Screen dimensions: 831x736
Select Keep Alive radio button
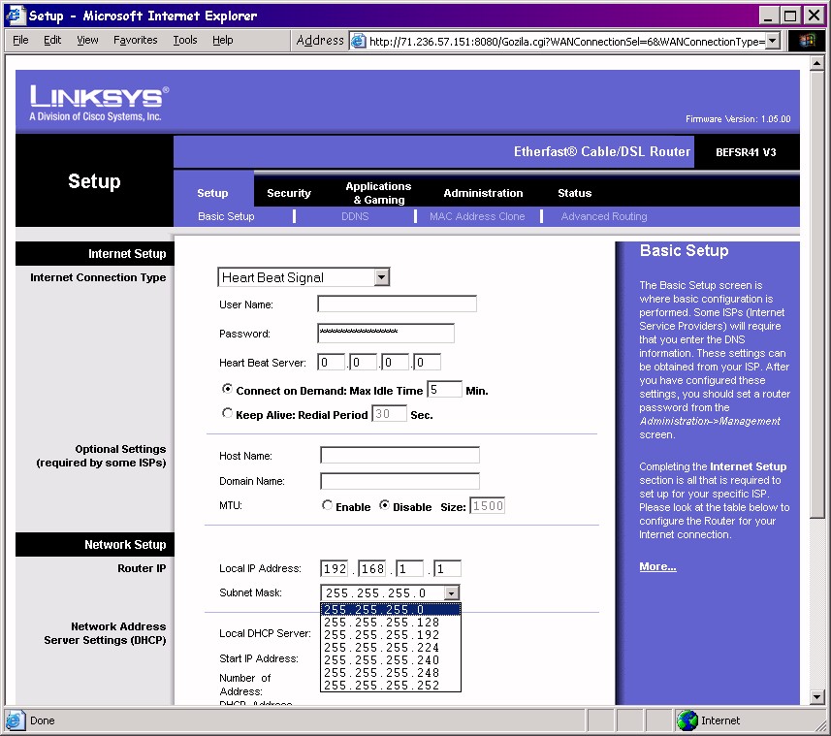[x=228, y=414]
